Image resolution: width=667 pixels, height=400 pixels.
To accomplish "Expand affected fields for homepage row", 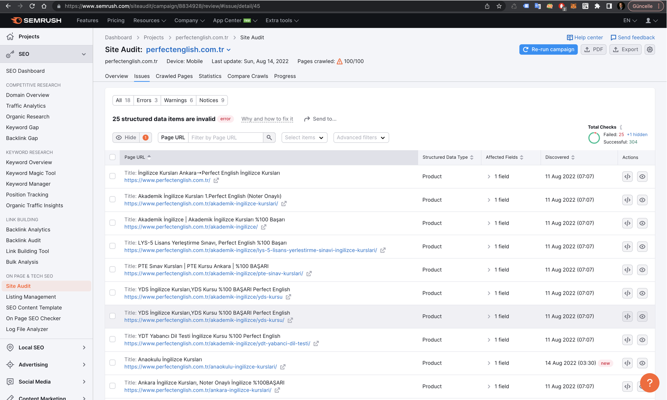I will (489, 177).
